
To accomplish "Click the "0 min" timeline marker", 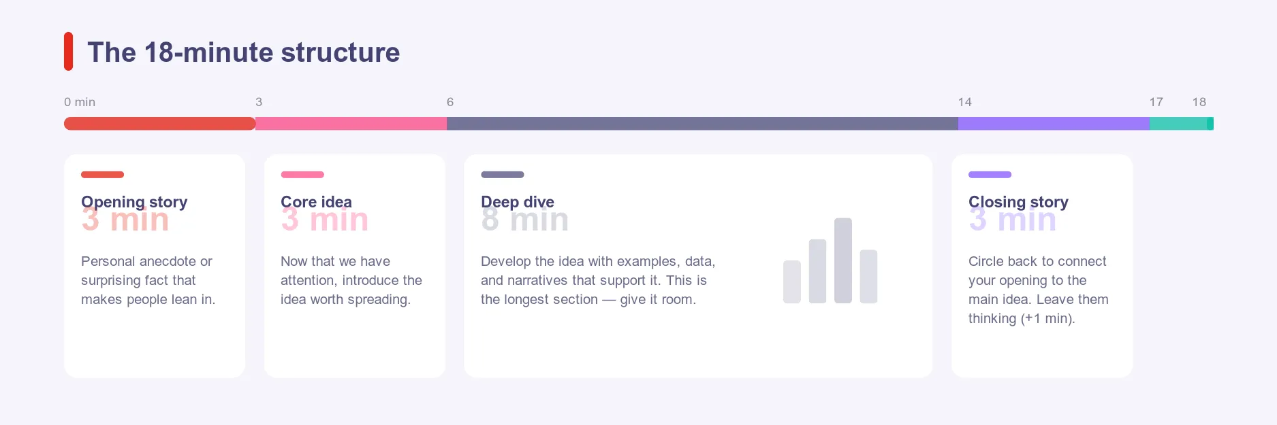I will tap(80, 102).
